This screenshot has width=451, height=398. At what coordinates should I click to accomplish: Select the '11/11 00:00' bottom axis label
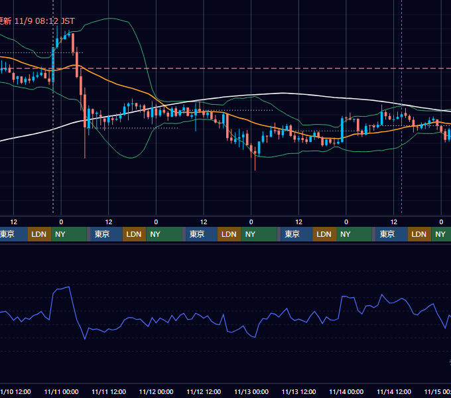click(61, 391)
